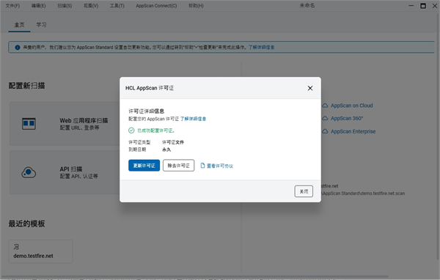
Task: Click the API scan cloud icon
Action: [x=29, y=172]
